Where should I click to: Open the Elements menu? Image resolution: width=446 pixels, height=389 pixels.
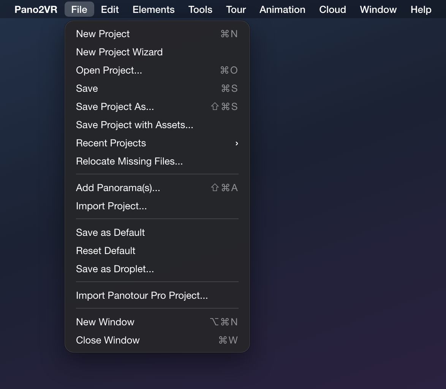click(153, 9)
